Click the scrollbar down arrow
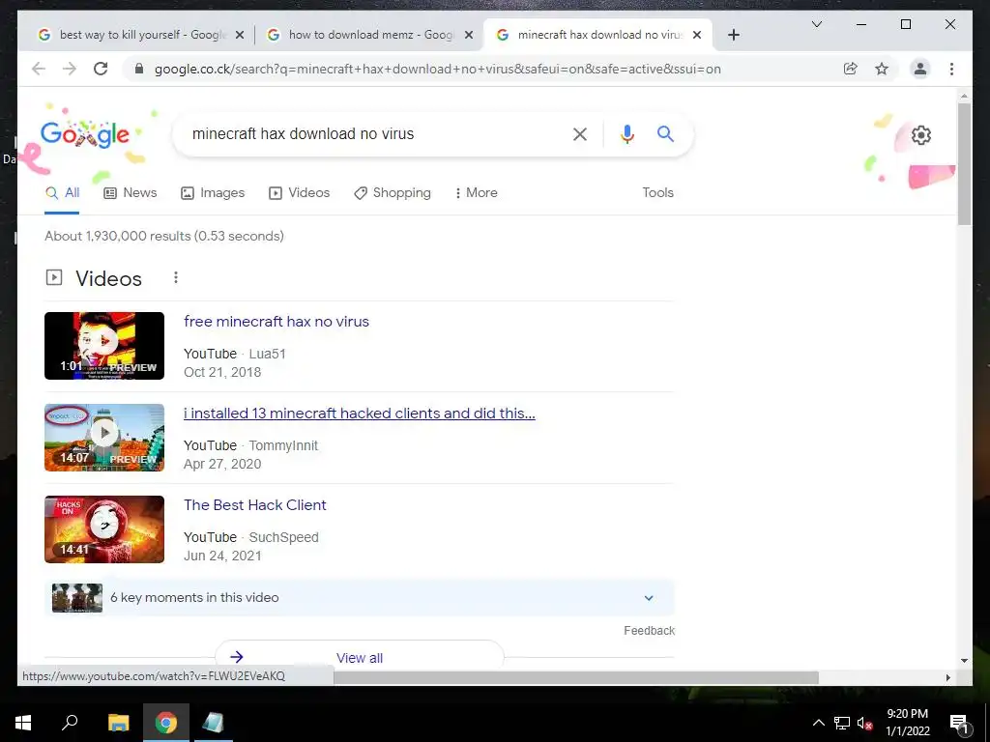 pyautogui.click(x=964, y=661)
